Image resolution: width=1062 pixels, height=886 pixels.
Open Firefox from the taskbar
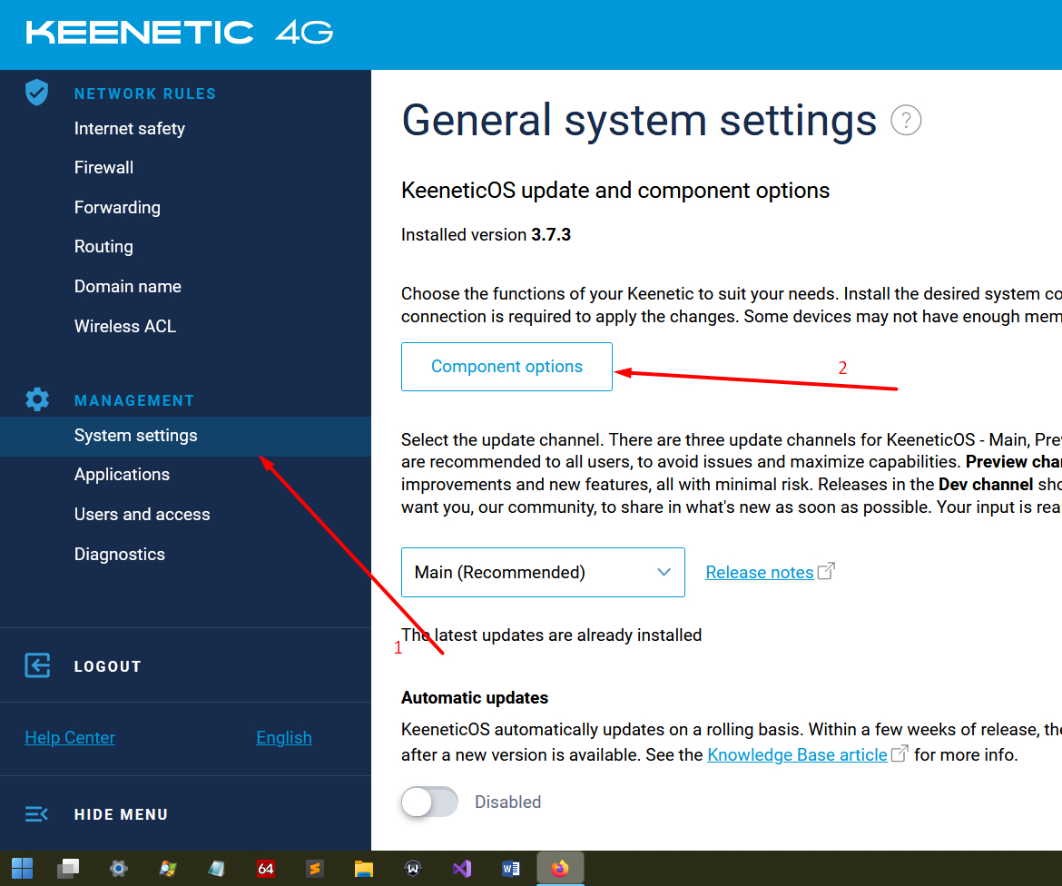(x=560, y=869)
